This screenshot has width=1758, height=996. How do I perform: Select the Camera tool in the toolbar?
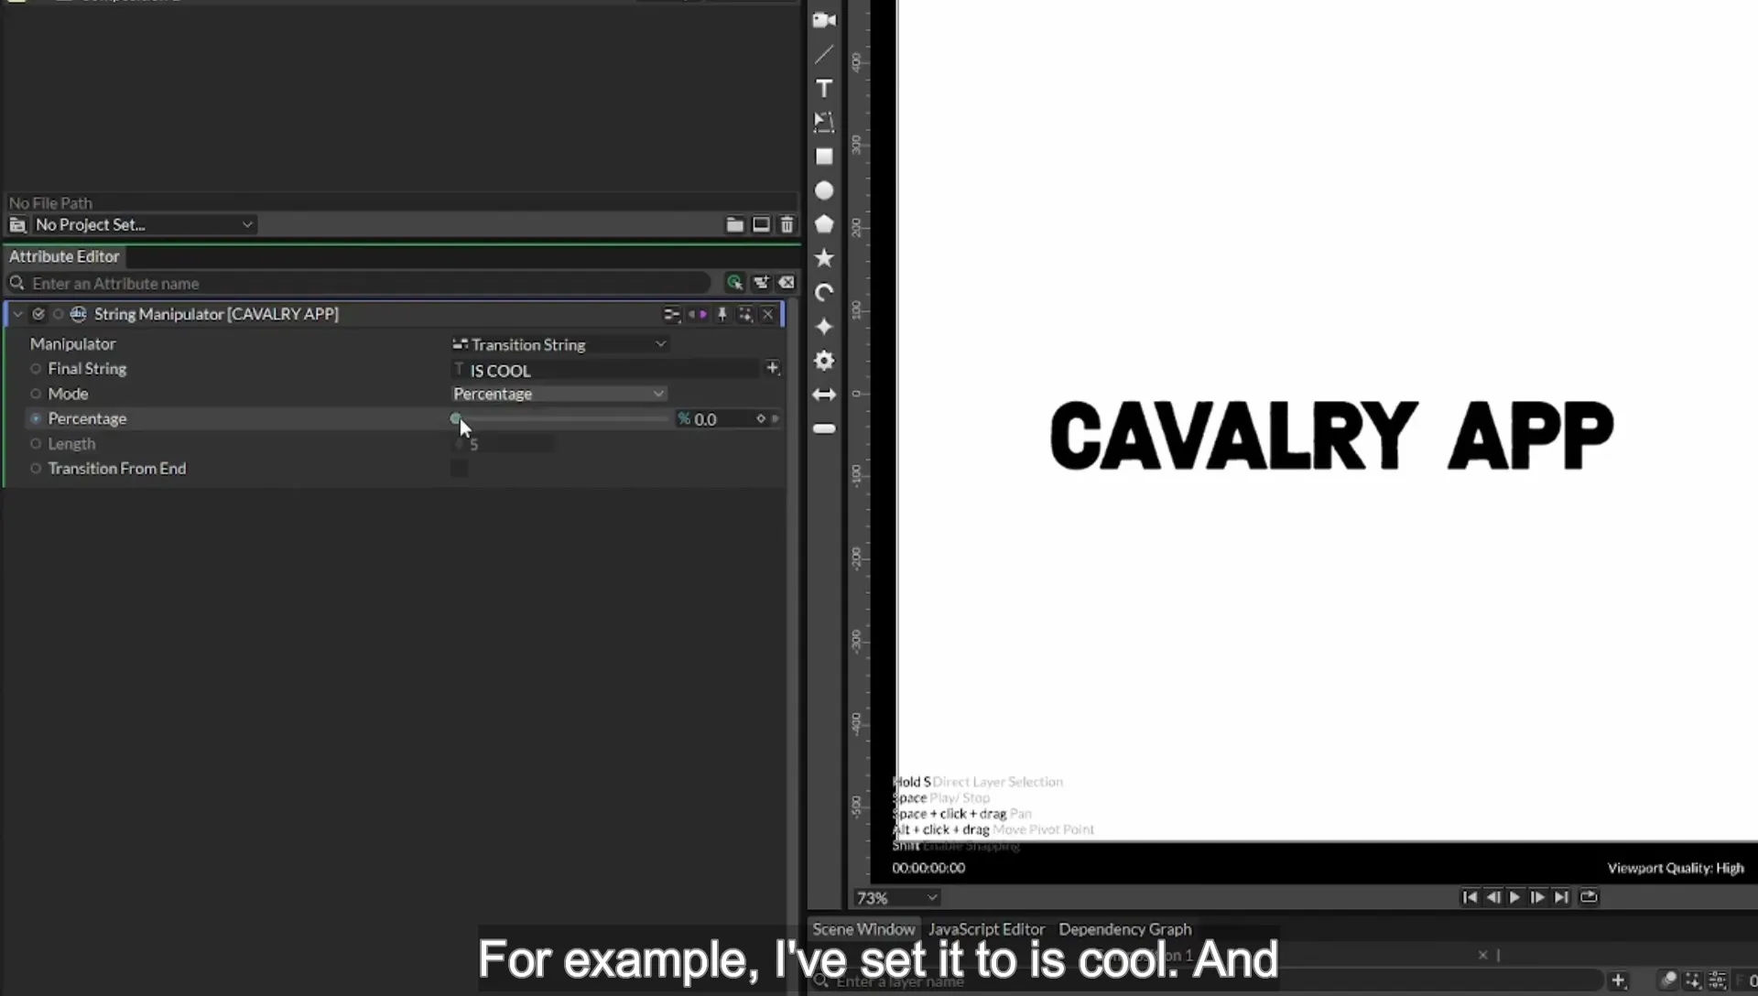(x=824, y=20)
